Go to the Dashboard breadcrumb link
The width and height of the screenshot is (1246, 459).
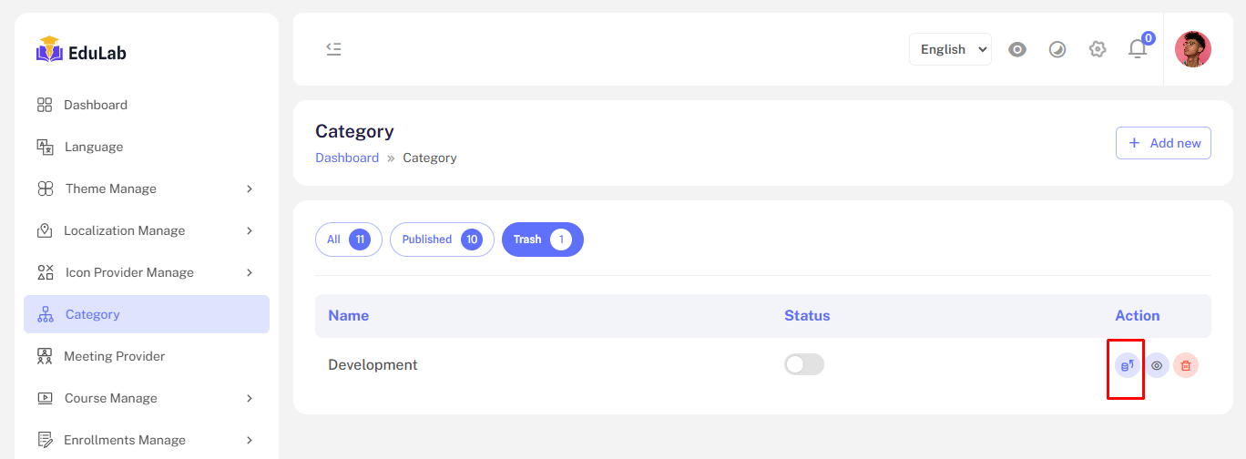pyautogui.click(x=347, y=158)
